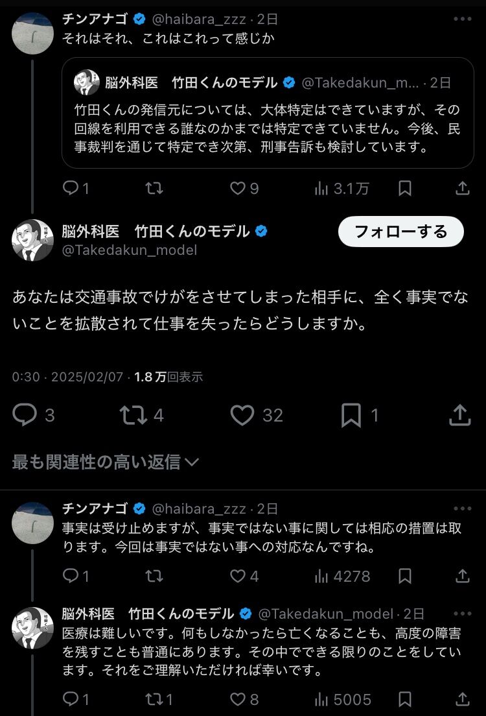The width and height of the screenshot is (486, 716).
Task: Open the quoted tweet about 発信元 特定
Action: point(268,113)
